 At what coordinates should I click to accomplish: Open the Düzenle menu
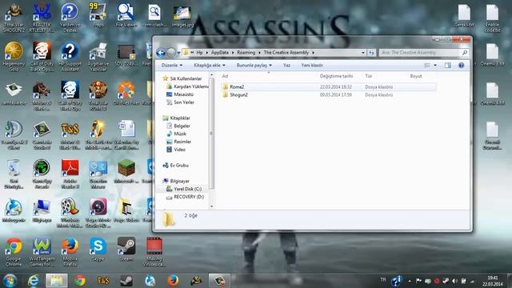coord(172,66)
